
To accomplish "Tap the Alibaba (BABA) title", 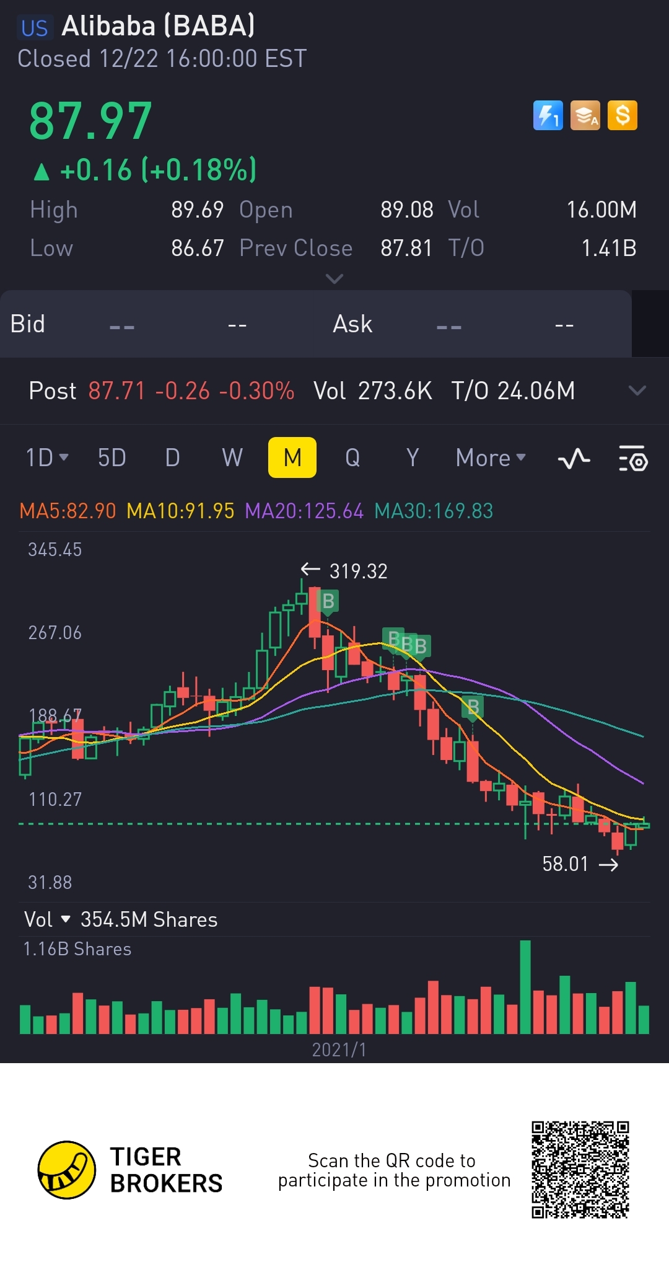I will pyautogui.click(x=158, y=26).
